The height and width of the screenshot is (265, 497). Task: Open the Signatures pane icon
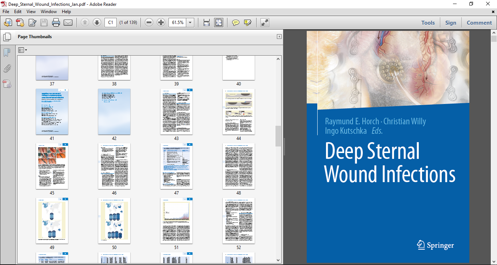pos(7,84)
